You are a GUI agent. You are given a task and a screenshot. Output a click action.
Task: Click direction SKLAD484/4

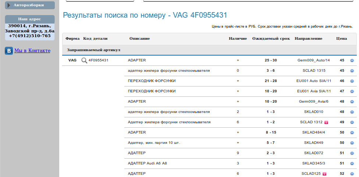314,132
